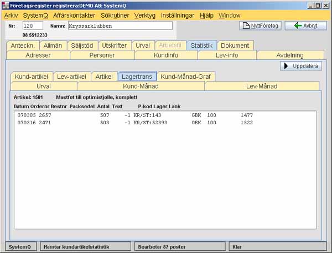
Task: Open the Avdelning tab
Action: 290,55
